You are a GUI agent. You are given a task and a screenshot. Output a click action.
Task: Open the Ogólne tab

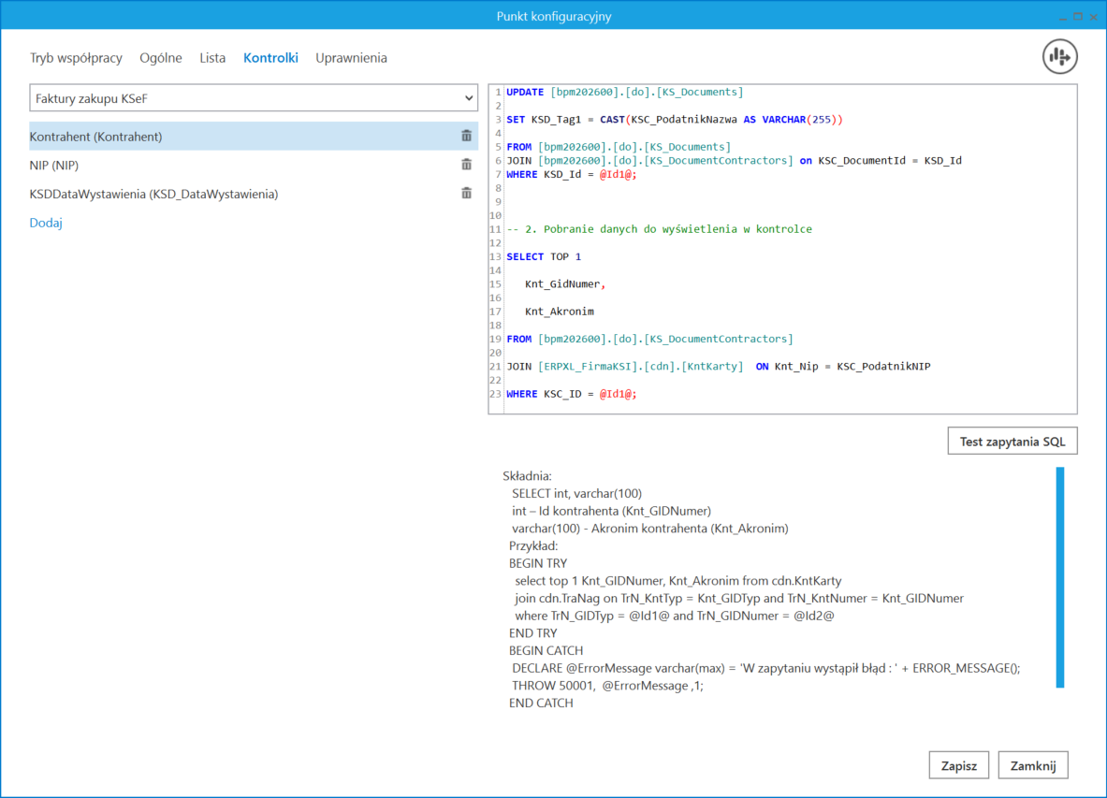161,58
